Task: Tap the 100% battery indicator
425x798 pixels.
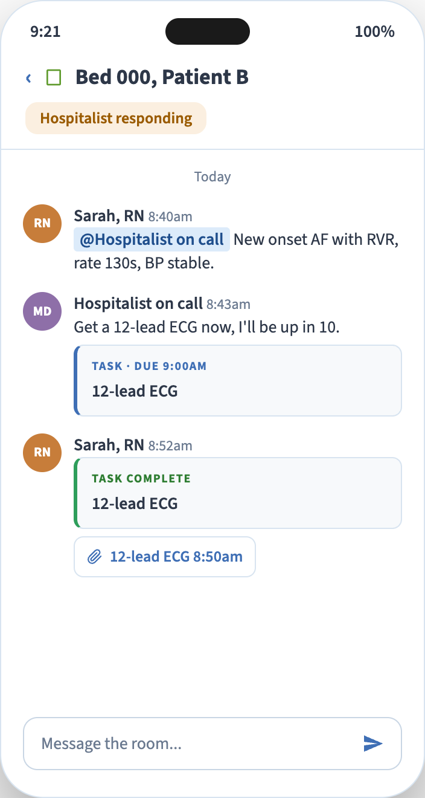Action: pyautogui.click(x=375, y=31)
